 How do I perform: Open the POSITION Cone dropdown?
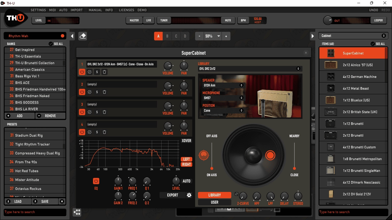click(x=223, y=111)
